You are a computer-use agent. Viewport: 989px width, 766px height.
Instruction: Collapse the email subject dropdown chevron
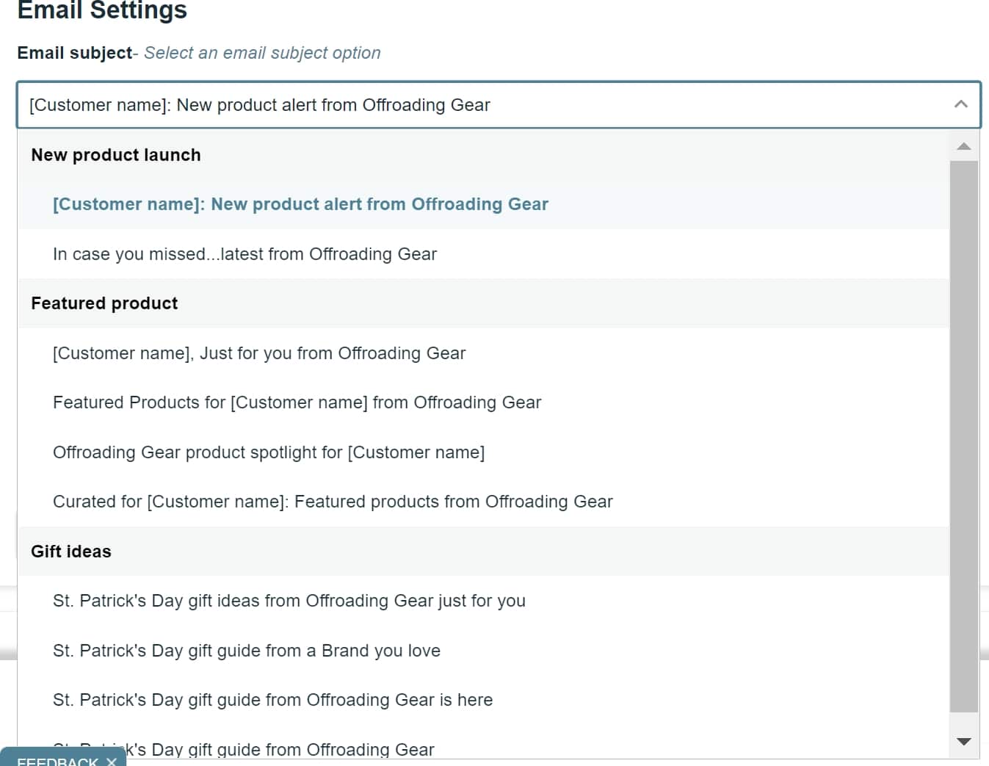(960, 104)
